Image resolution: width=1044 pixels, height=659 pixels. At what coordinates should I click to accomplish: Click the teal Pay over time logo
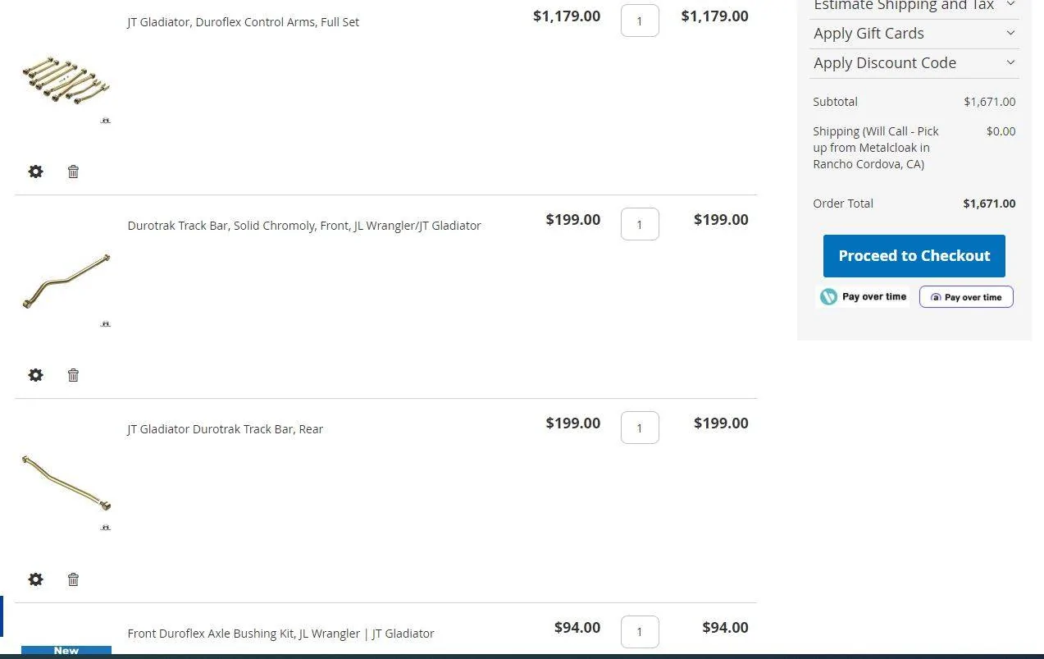click(864, 297)
